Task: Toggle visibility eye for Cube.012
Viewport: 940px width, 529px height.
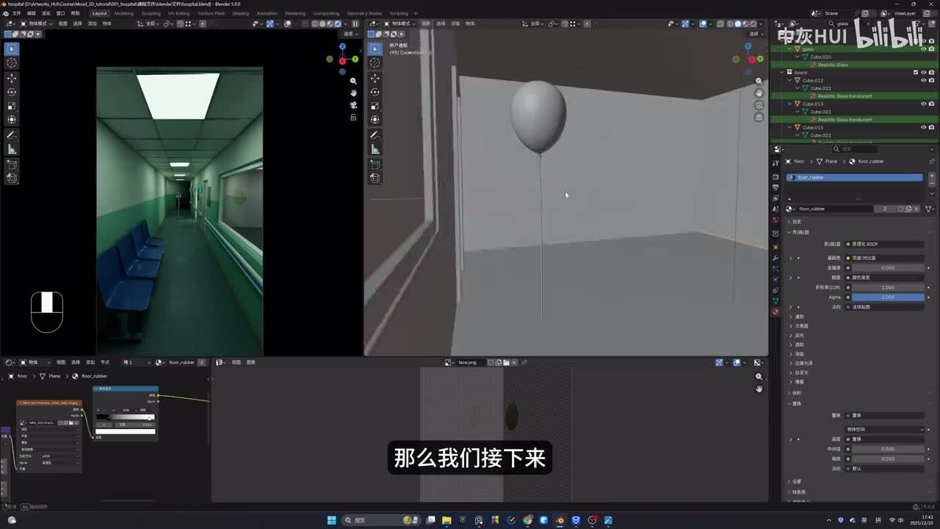Action: (923, 80)
